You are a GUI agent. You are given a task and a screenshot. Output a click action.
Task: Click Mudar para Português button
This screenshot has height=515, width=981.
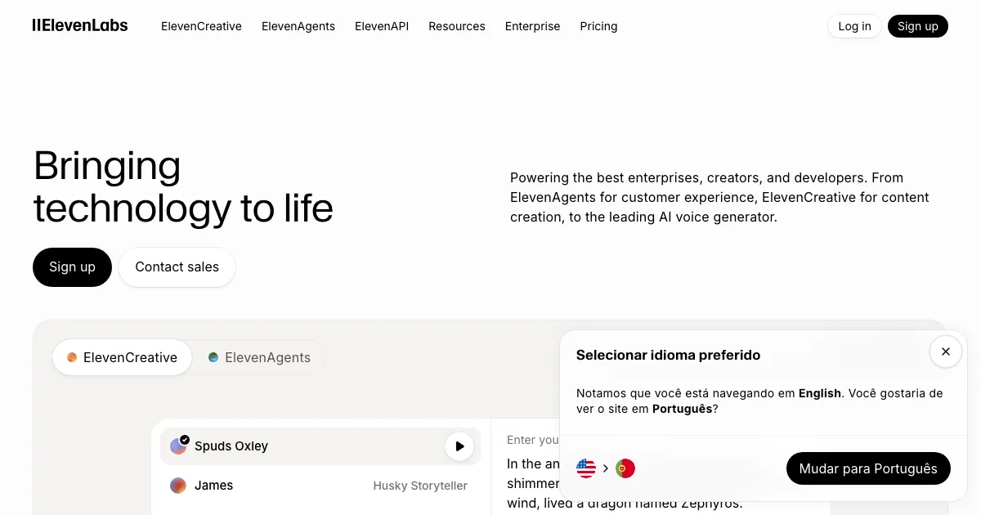868,468
